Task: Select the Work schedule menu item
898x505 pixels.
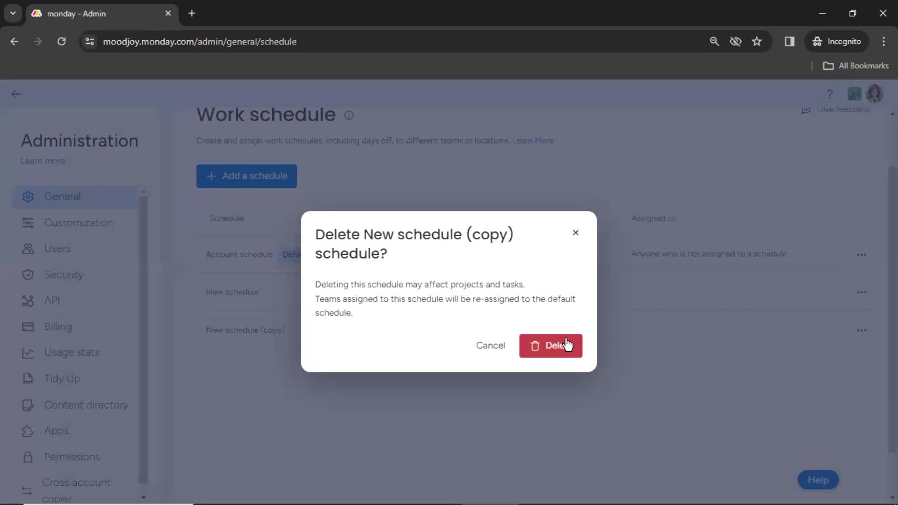Action: pyautogui.click(x=266, y=114)
